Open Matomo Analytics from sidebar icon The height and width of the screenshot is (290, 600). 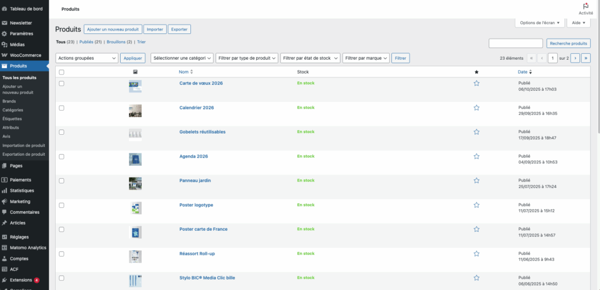click(x=5, y=248)
